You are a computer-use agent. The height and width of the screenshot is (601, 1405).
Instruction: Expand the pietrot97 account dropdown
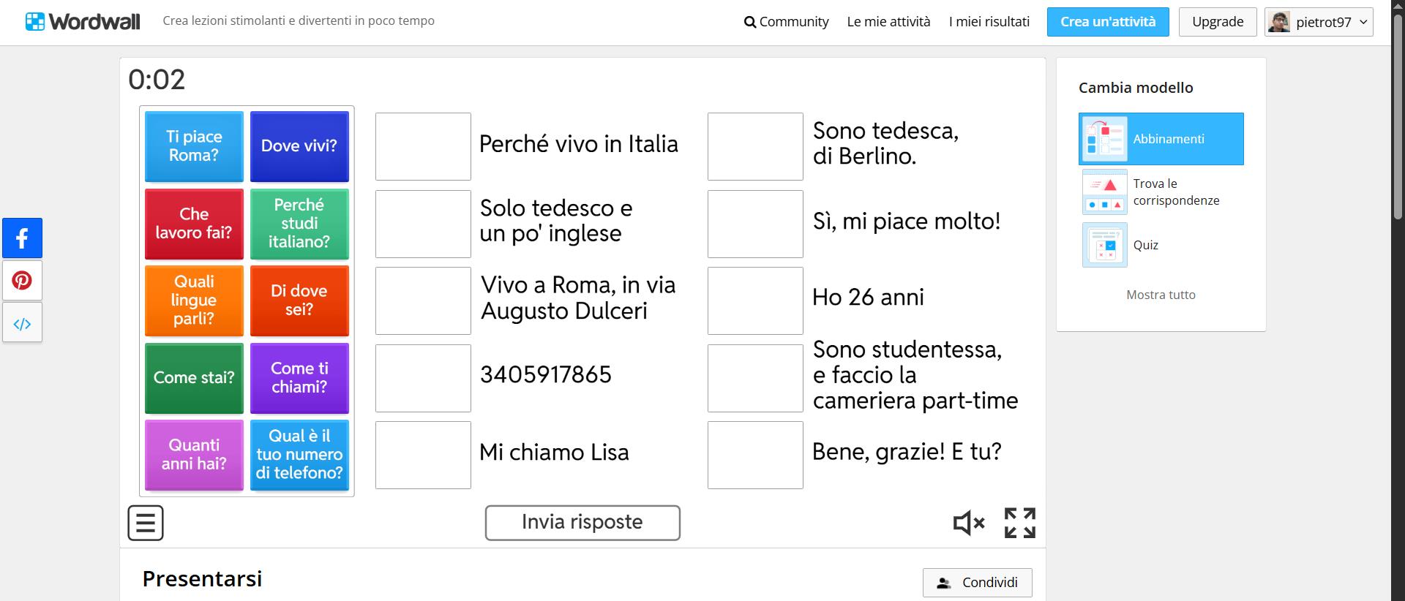tap(1319, 22)
